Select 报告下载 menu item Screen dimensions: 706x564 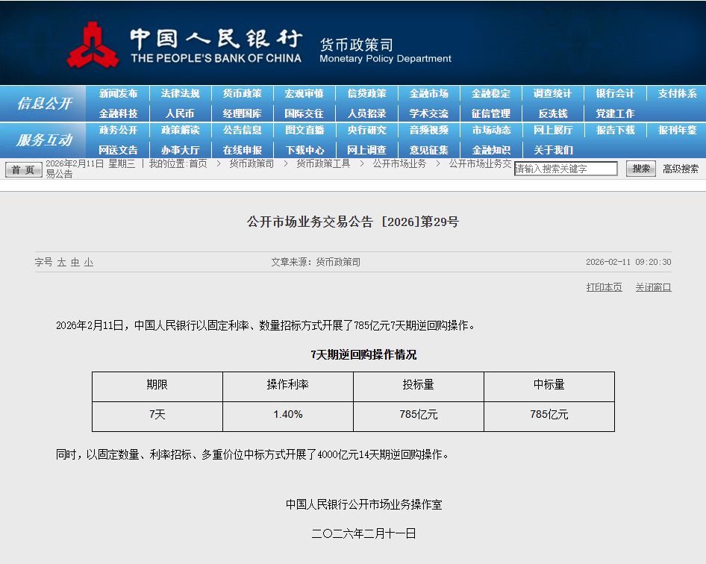[615, 130]
